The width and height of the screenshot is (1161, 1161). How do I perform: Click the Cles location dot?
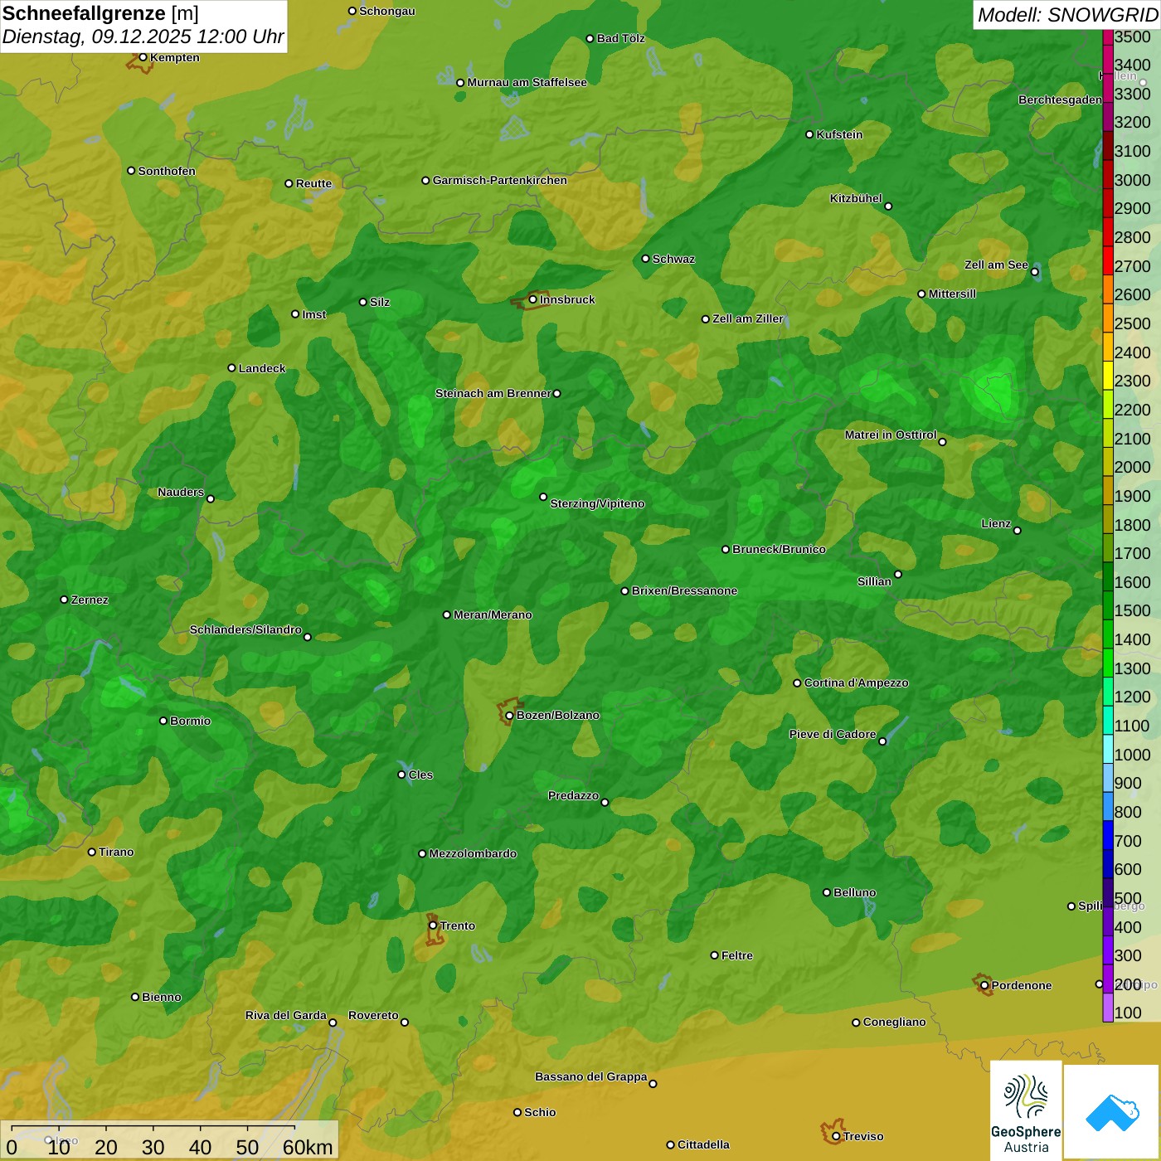click(401, 775)
